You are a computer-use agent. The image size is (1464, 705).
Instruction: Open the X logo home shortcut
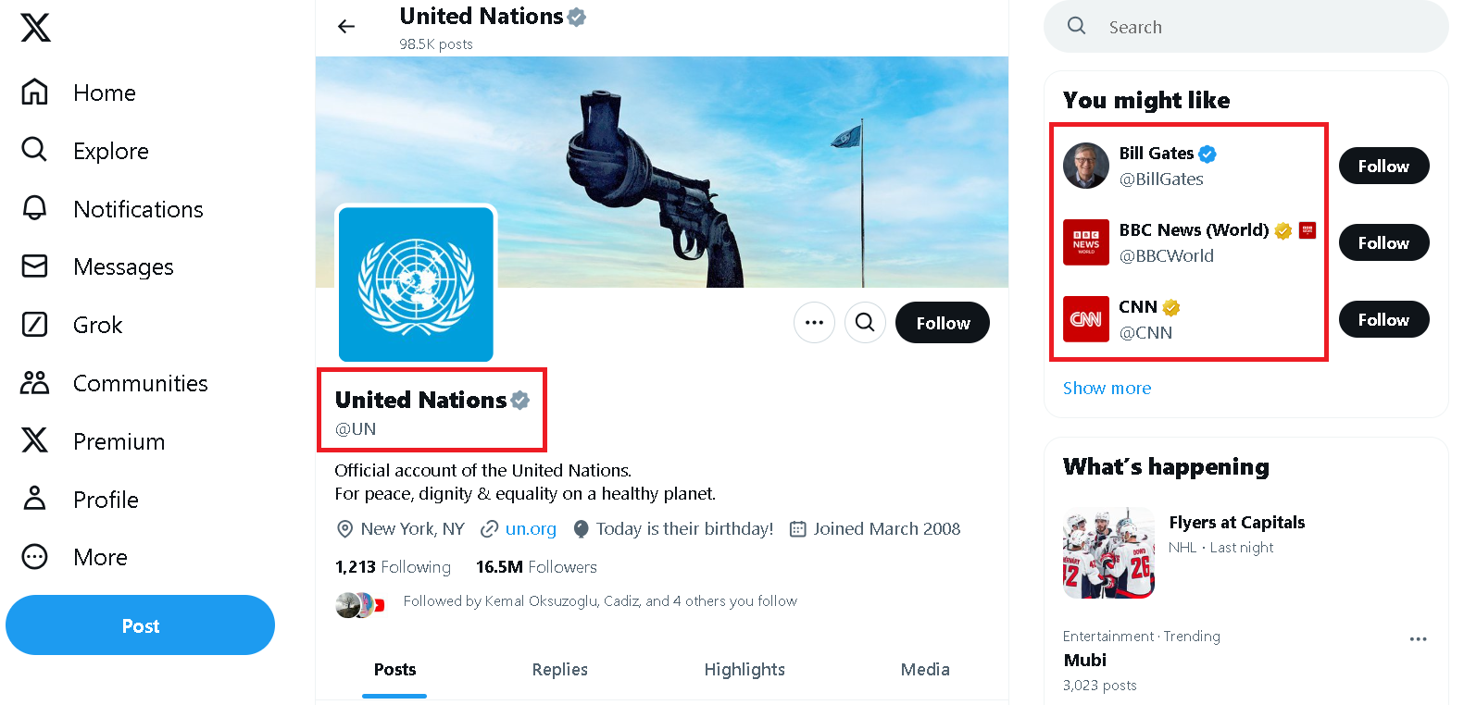coord(33,28)
